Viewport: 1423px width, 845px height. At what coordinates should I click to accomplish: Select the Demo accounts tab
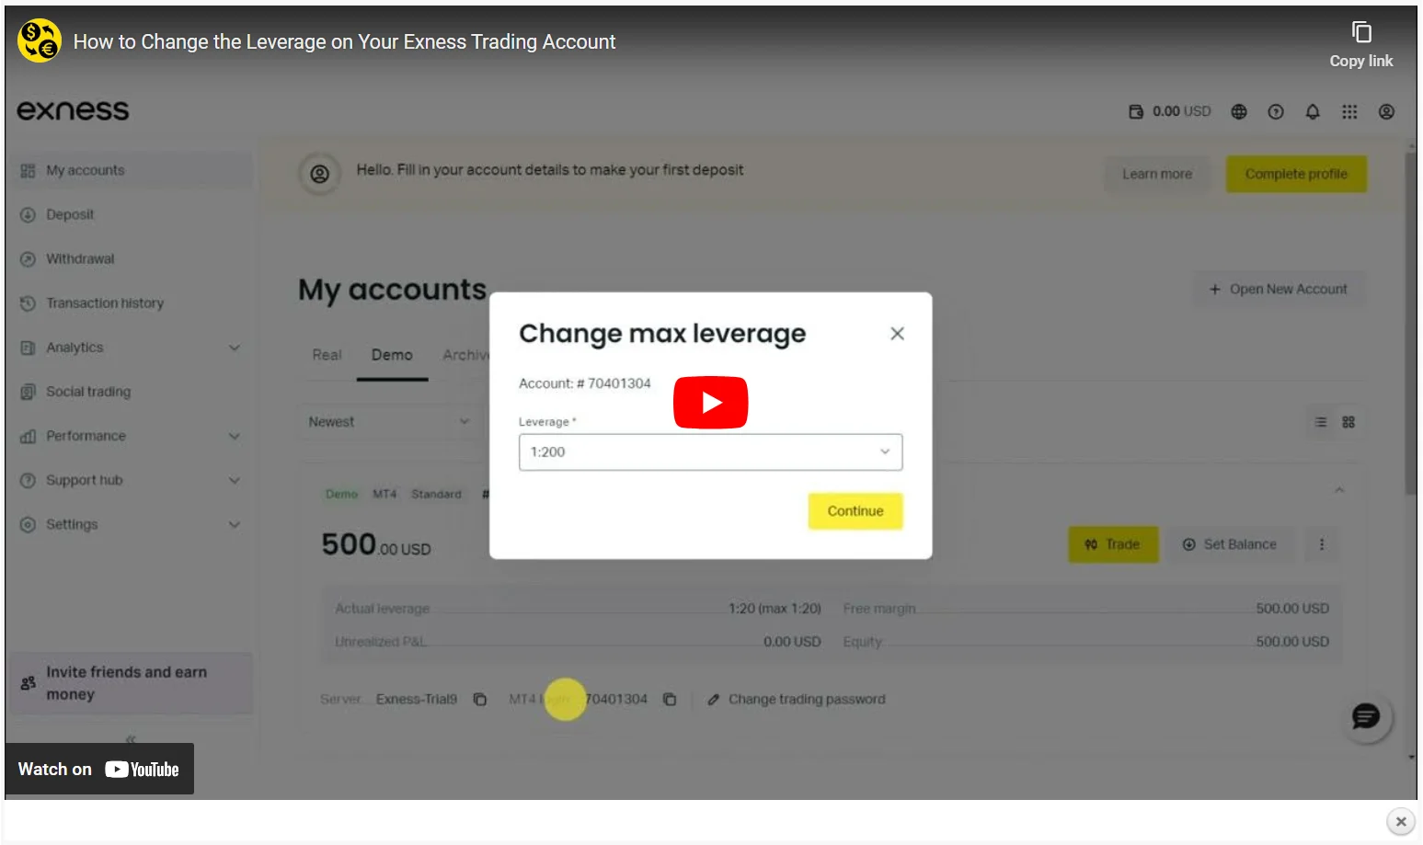392,355
